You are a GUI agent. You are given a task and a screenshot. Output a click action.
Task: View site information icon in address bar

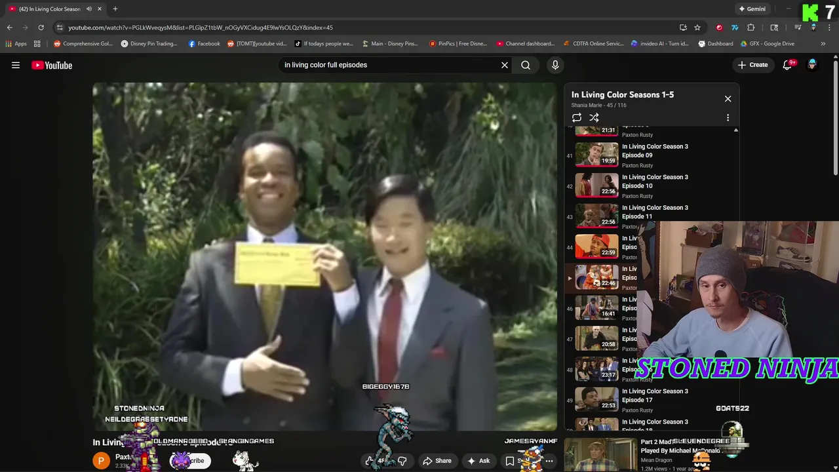click(x=60, y=28)
